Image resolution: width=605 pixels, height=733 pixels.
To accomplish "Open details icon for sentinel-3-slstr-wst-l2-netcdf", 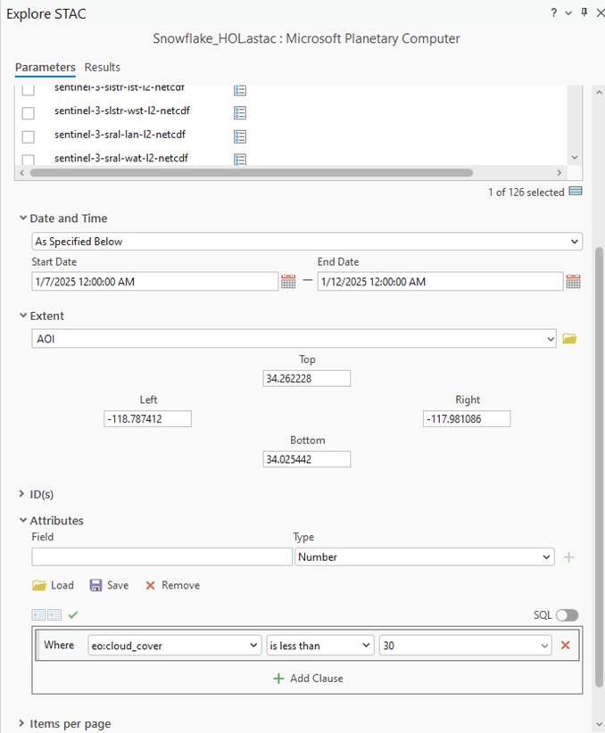I will click(240, 112).
